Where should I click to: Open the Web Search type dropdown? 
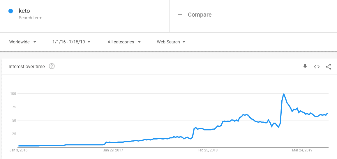[x=171, y=42]
